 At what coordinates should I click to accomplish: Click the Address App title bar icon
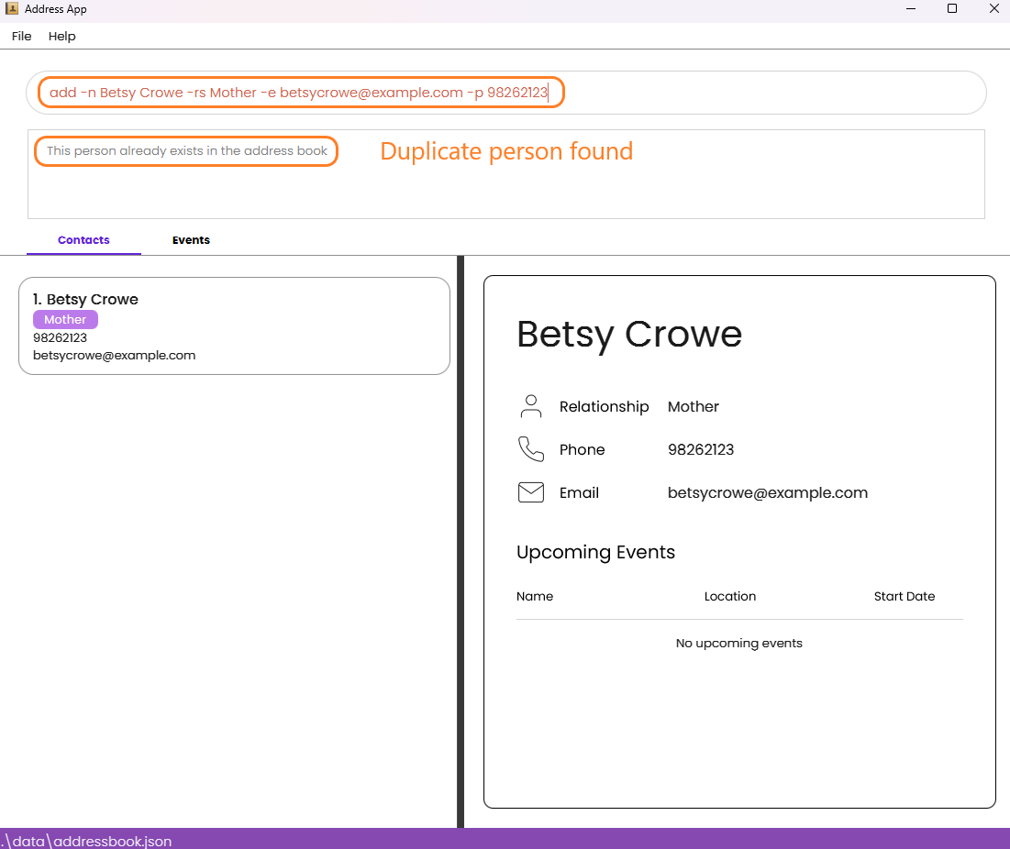tap(12, 8)
